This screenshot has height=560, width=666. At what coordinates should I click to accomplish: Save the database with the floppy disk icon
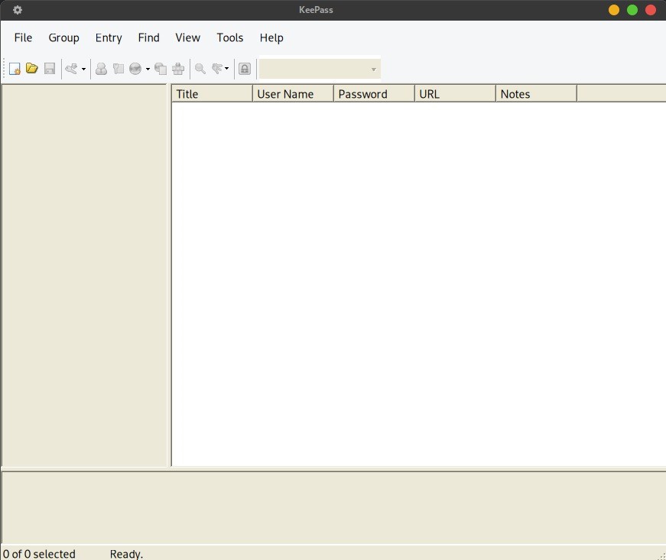(x=50, y=69)
